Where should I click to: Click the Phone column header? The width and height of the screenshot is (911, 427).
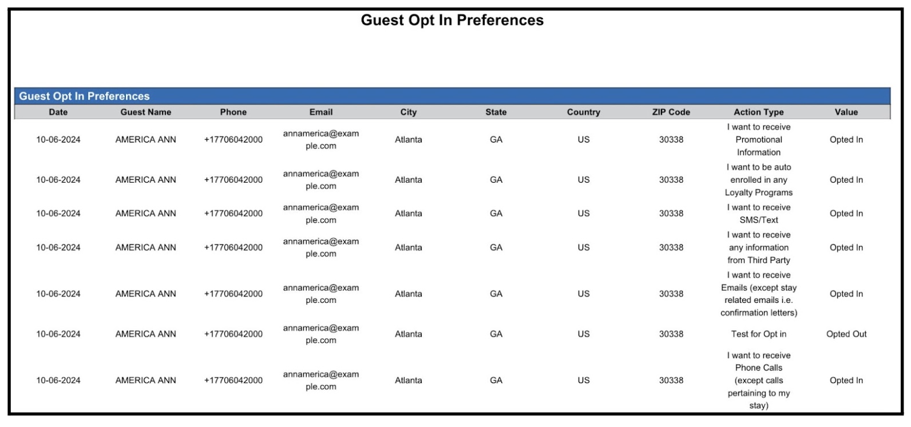233,112
